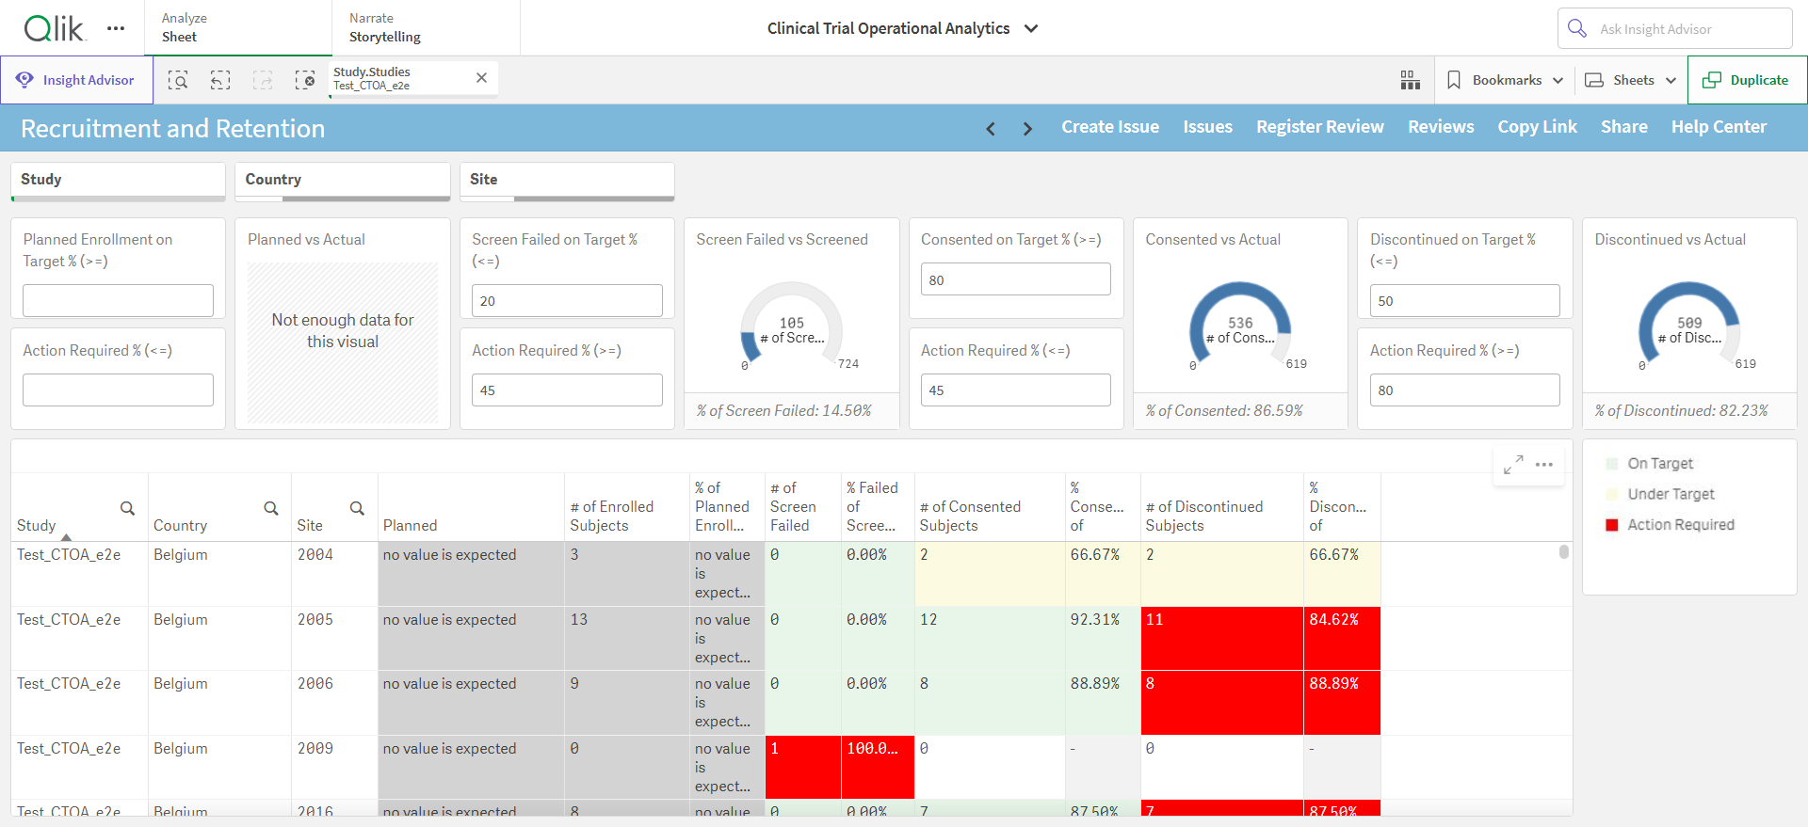Image resolution: width=1808 pixels, height=827 pixels.
Task: Expand the table to full screen
Action: (x=1513, y=465)
